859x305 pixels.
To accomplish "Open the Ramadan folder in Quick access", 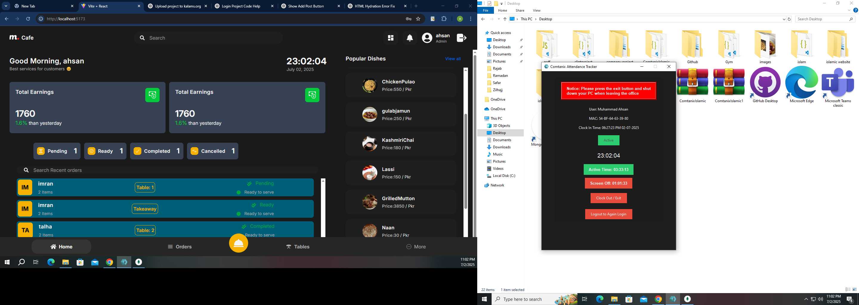I will click(500, 76).
